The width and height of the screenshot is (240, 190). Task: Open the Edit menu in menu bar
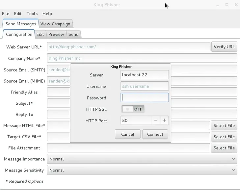coord(18,14)
